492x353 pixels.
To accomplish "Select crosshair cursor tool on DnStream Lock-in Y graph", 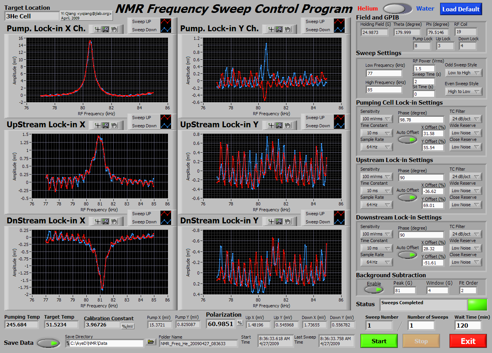I will coord(270,221).
